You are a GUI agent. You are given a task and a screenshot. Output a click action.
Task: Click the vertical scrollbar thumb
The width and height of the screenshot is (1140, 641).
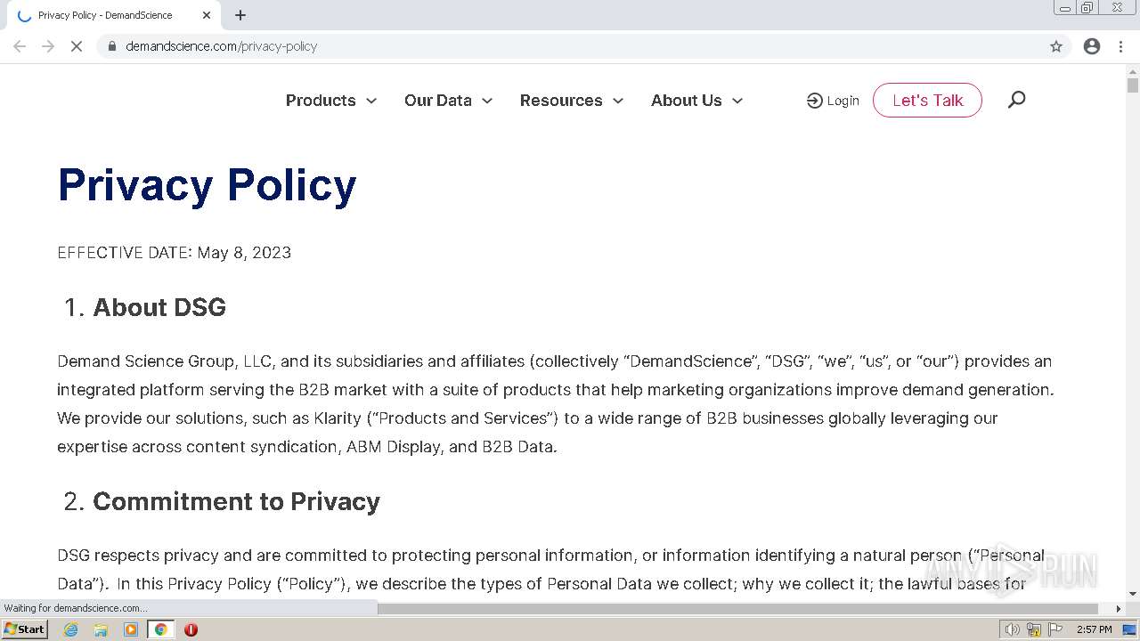tap(1133, 85)
